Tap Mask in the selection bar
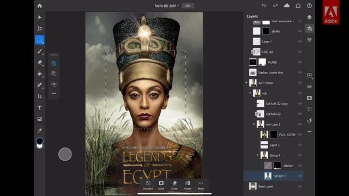Image resolution: width=349 pixels, height=196 pixels. pos(161,185)
